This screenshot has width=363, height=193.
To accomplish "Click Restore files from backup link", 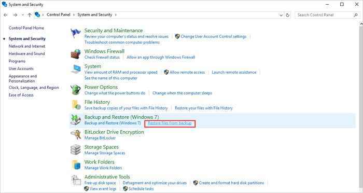I will (170, 123).
